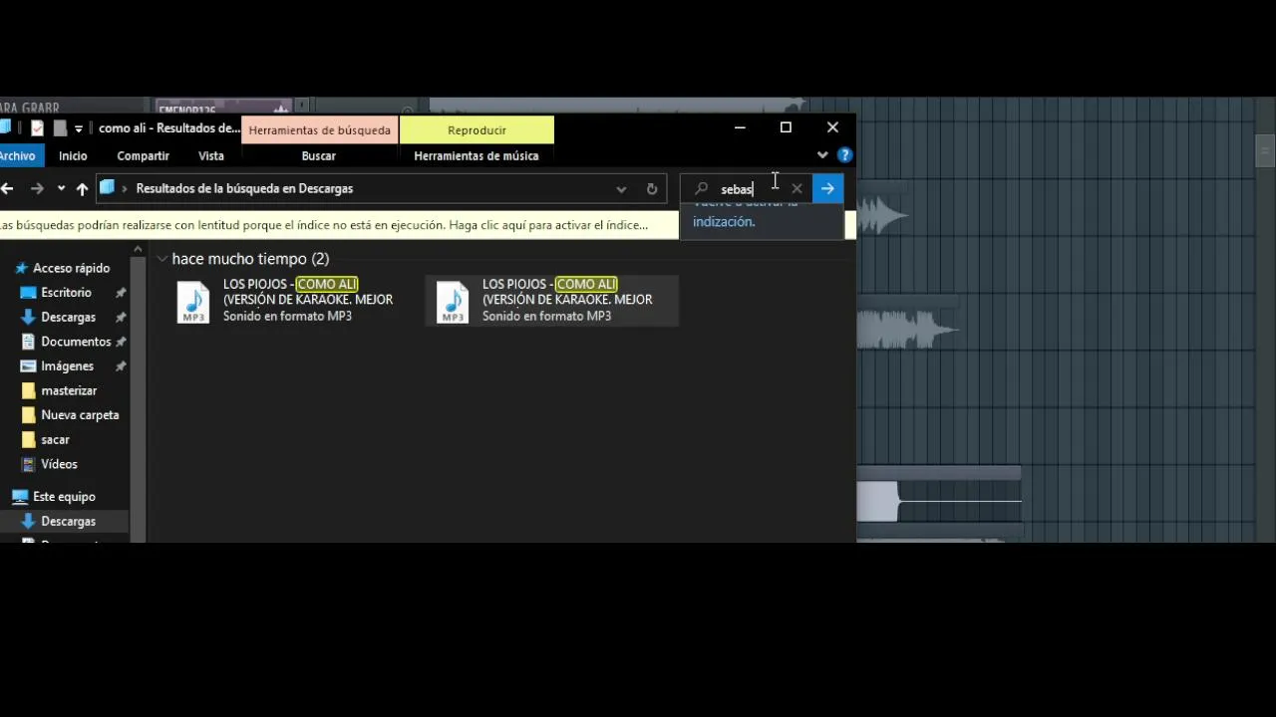Select the Reproducir contextual header
The height and width of the screenshot is (717, 1276).
477,130
